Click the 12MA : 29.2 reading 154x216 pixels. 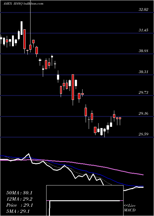(x=19, y=199)
